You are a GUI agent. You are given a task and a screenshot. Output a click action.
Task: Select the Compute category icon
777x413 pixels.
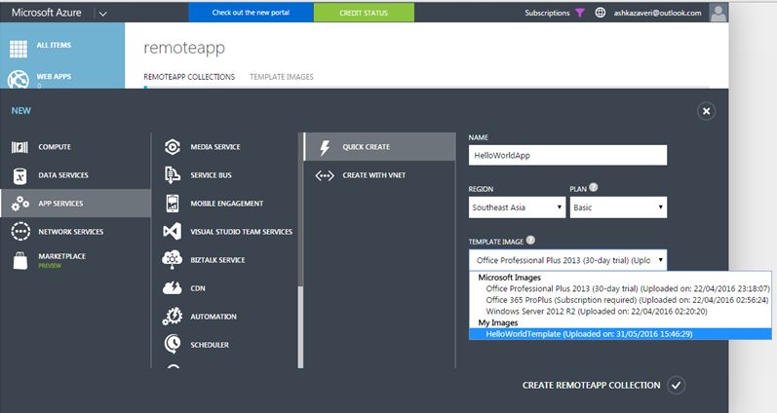pos(19,147)
